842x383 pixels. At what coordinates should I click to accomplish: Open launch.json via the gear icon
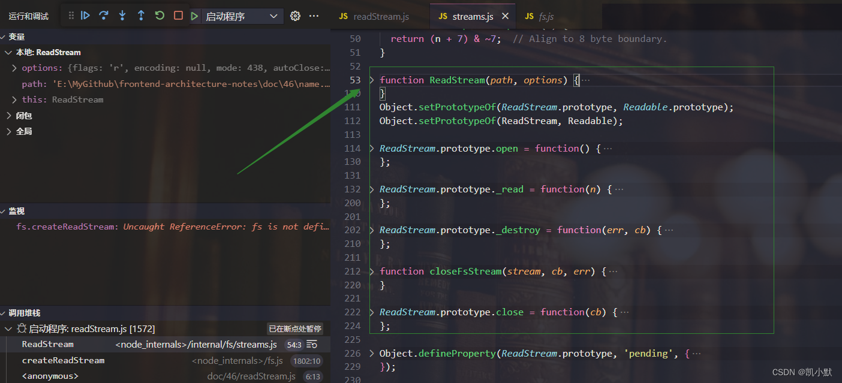click(x=295, y=16)
